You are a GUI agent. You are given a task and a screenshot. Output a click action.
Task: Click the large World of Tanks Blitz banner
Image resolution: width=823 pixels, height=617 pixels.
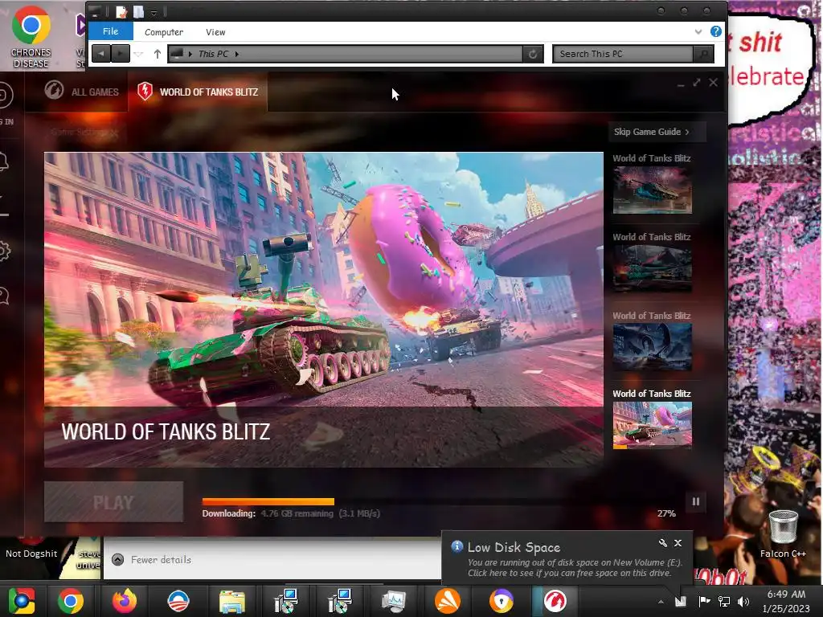point(323,309)
